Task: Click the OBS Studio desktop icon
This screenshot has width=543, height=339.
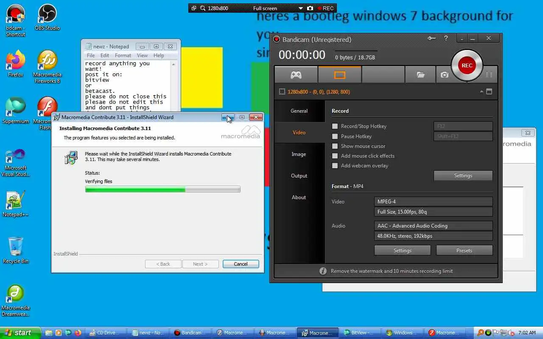Action: 47,17
